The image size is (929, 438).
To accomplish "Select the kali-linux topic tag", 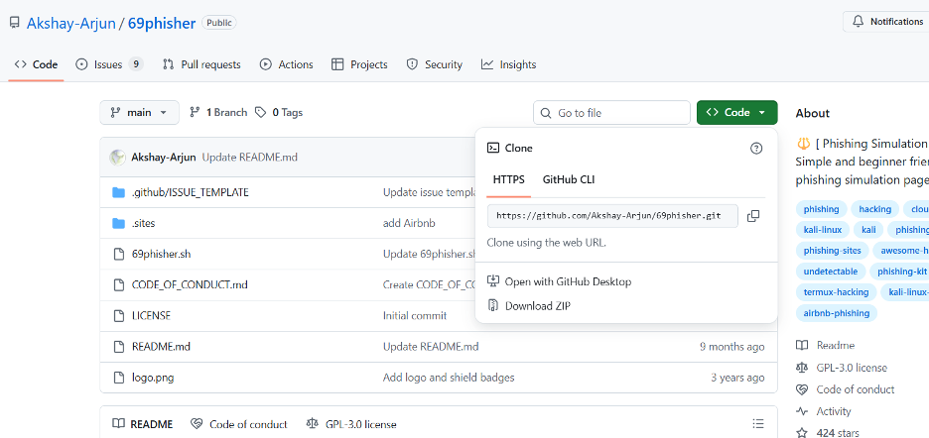I will 823,230.
